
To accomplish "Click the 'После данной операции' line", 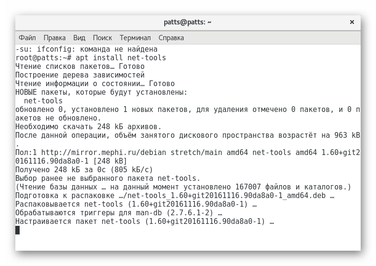I will [188, 135].
